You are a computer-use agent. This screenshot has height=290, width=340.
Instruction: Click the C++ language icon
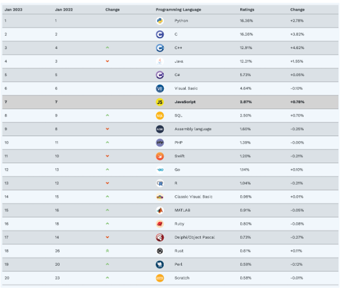coord(160,47)
